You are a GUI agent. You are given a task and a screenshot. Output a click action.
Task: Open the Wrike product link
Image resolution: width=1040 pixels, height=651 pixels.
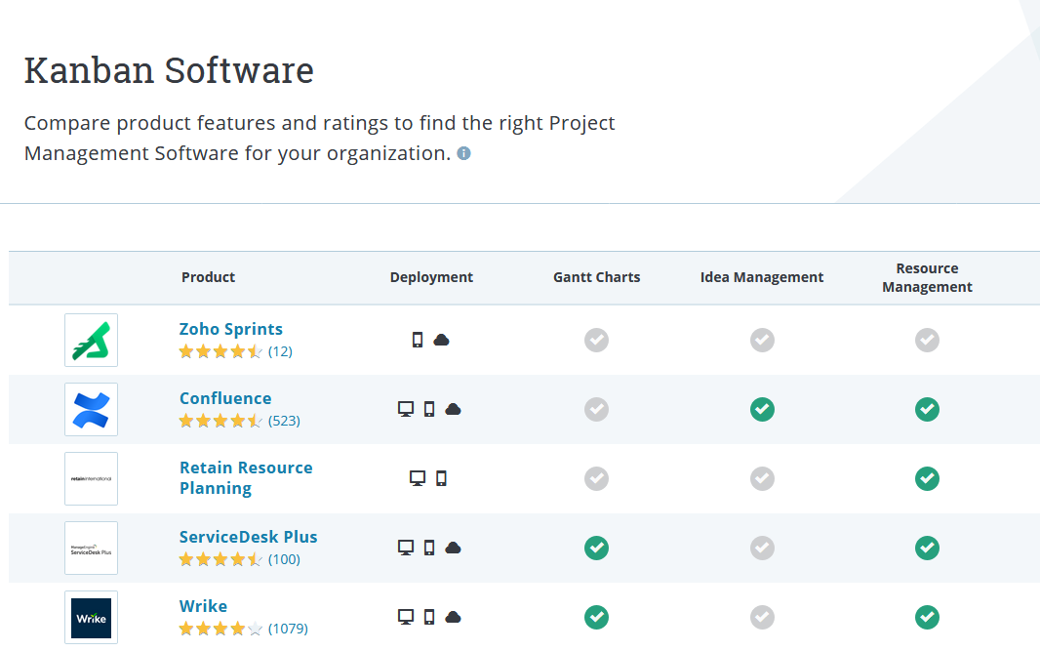tap(203, 606)
